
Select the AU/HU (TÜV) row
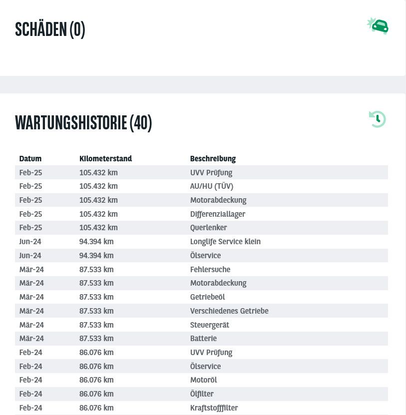click(x=201, y=186)
